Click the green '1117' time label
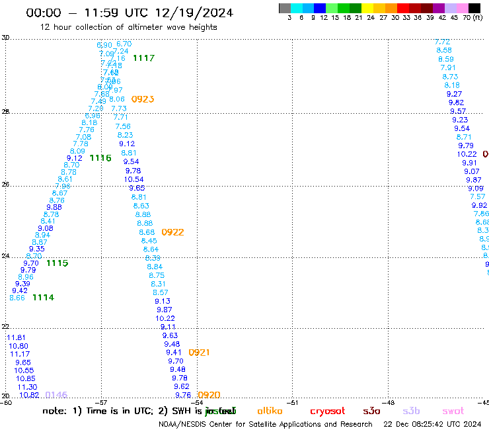This screenshot has width=489, height=430. (x=144, y=58)
